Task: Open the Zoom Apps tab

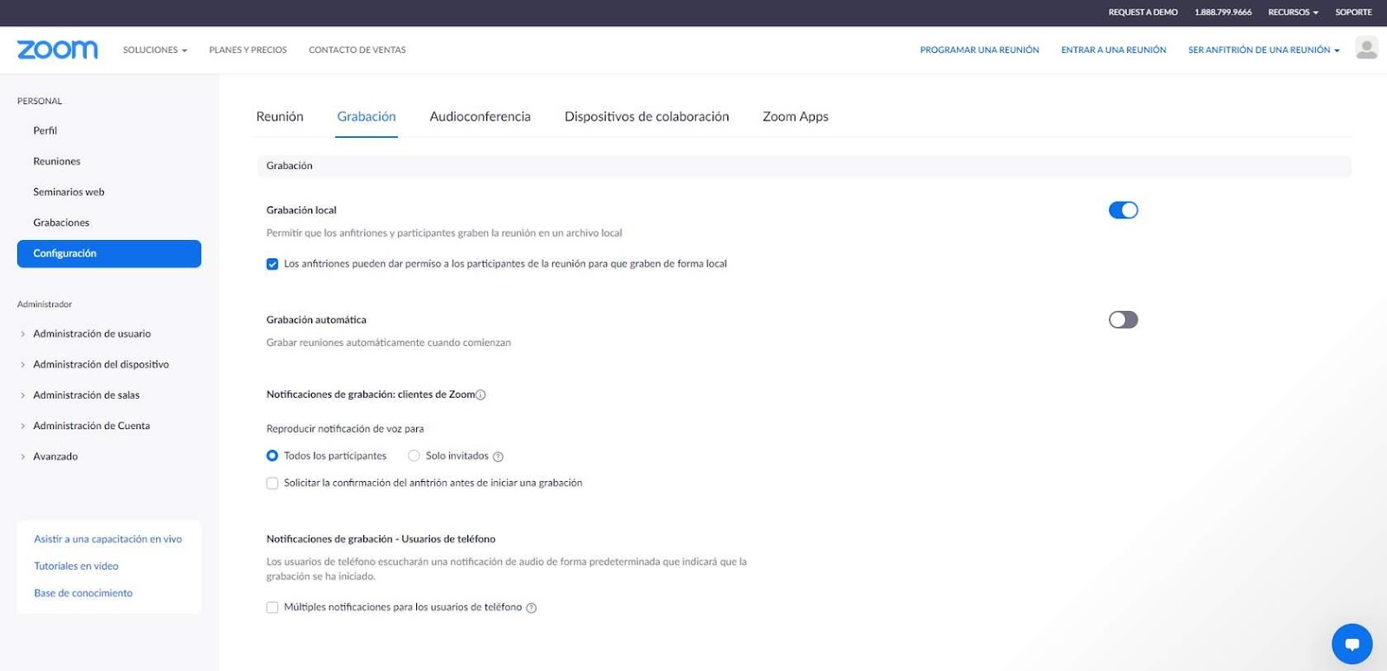Action: pos(796,117)
